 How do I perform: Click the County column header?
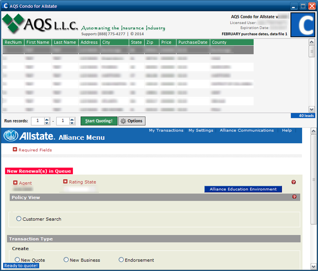click(232, 42)
